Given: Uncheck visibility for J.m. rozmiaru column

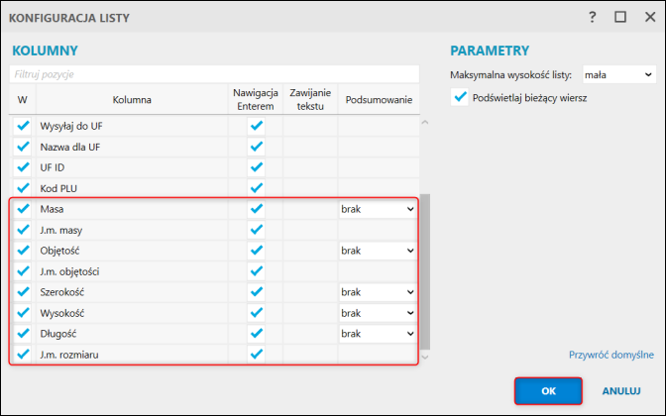Looking at the screenshot, I should click(x=23, y=354).
